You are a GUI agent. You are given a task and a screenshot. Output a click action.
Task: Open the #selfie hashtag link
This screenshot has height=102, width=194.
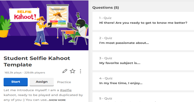(66, 90)
